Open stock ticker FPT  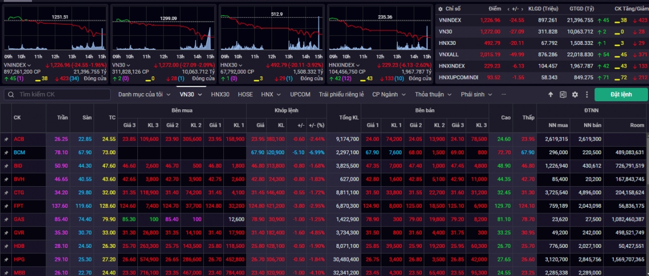click(18, 206)
